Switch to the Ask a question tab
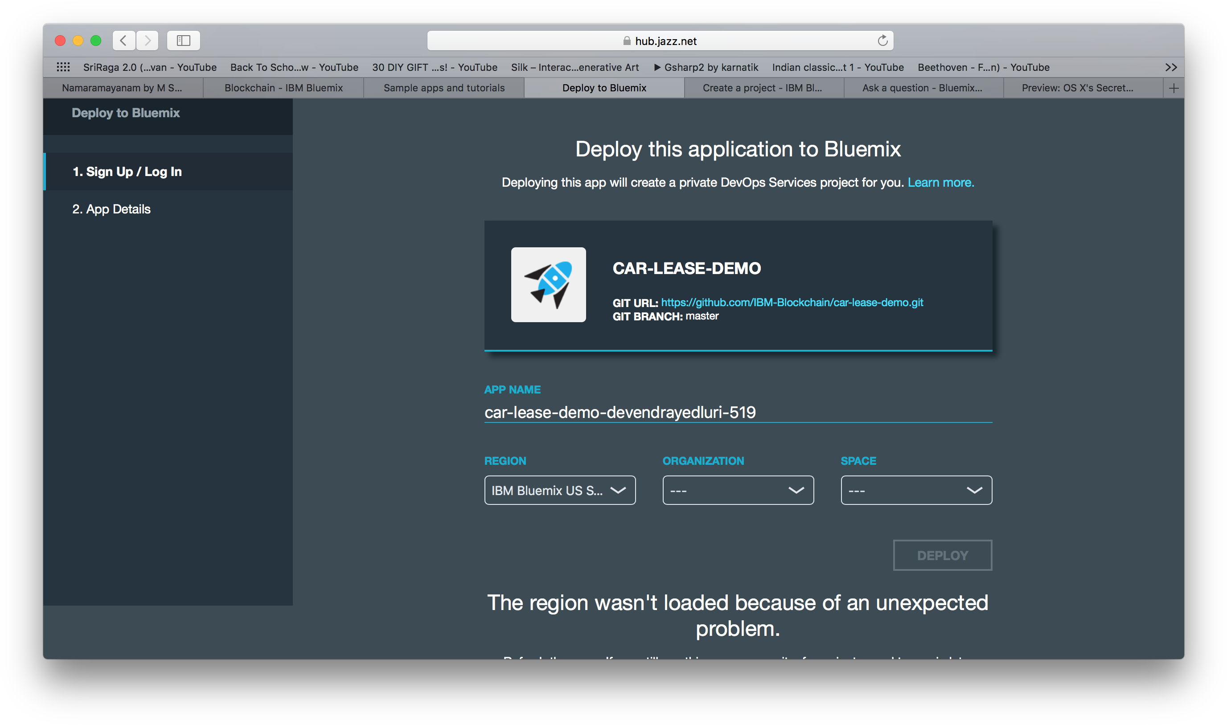Viewport: 1227px width, 725px height. pos(923,88)
